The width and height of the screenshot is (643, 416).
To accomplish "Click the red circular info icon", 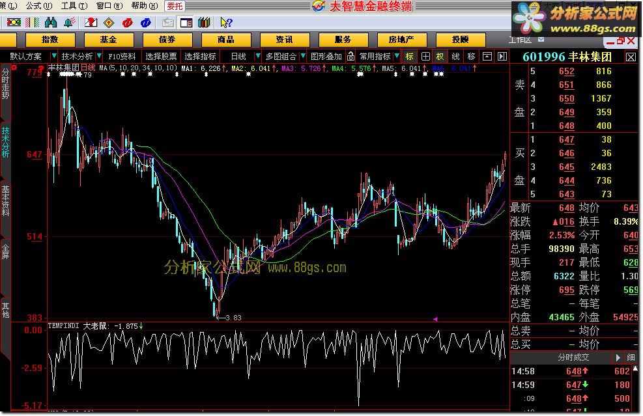I will [x=127, y=23].
